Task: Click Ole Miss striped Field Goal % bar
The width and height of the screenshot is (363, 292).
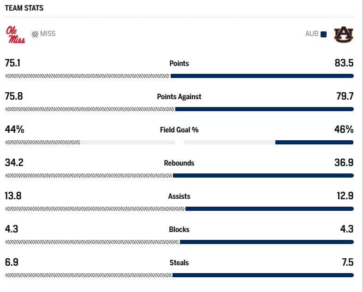Action: pos(42,143)
